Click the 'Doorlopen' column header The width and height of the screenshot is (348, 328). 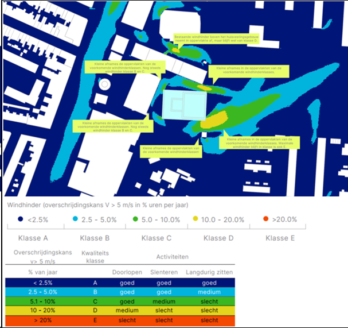[x=127, y=272]
